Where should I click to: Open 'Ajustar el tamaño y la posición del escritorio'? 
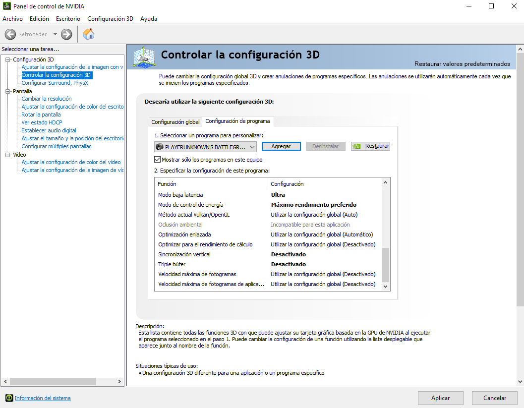click(72, 138)
